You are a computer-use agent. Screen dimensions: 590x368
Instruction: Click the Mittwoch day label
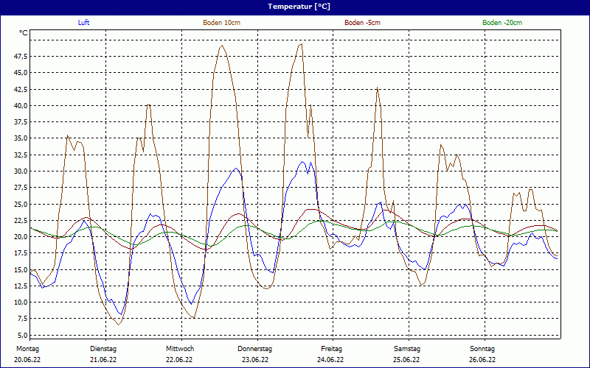coord(179,349)
